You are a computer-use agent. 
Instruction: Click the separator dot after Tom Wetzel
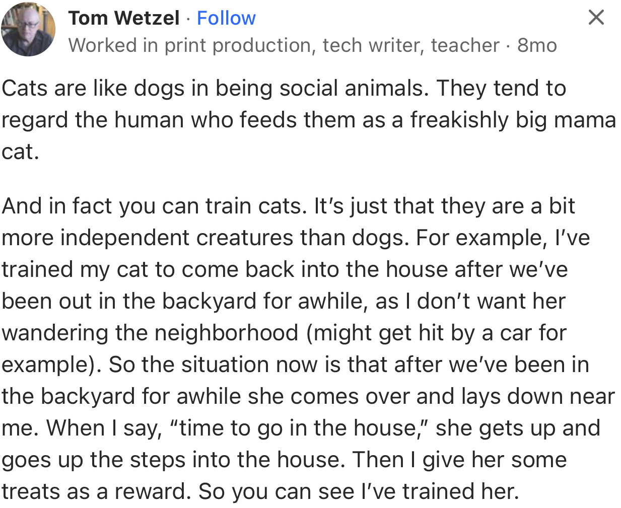188,18
